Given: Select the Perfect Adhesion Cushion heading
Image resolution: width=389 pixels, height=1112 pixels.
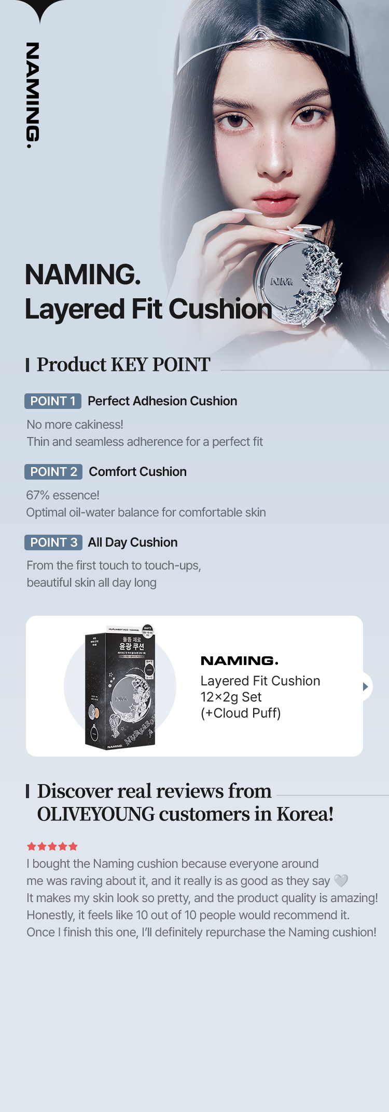Looking at the screenshot, I should coord(162,401).
